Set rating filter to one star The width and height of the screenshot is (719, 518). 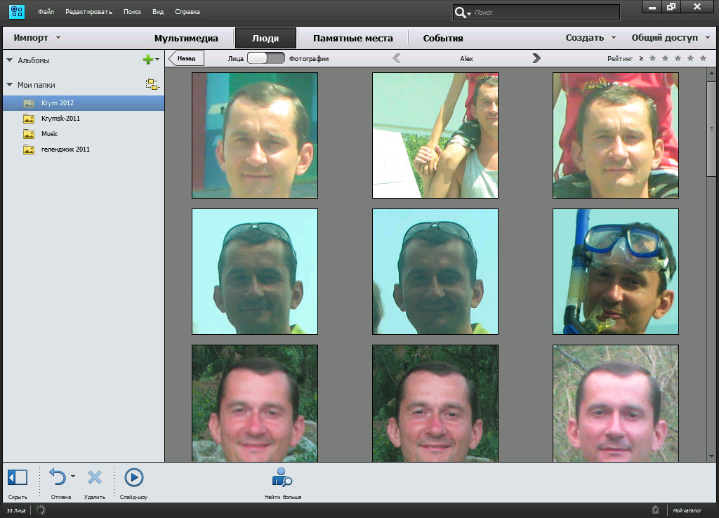coord(652,59)
